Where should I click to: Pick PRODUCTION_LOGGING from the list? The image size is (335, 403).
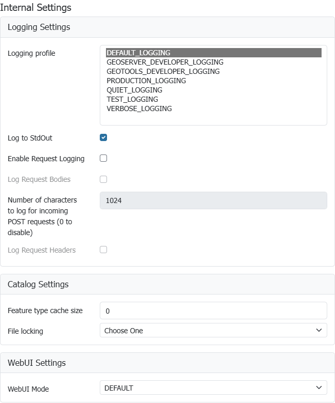(146, 81)
